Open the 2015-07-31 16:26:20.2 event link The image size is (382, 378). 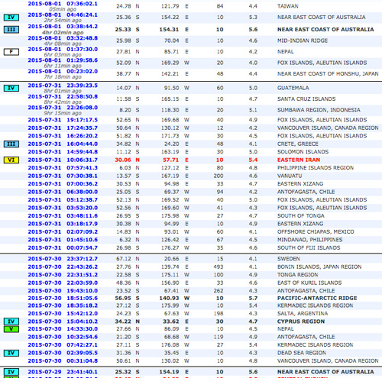[x=63, y=136]
